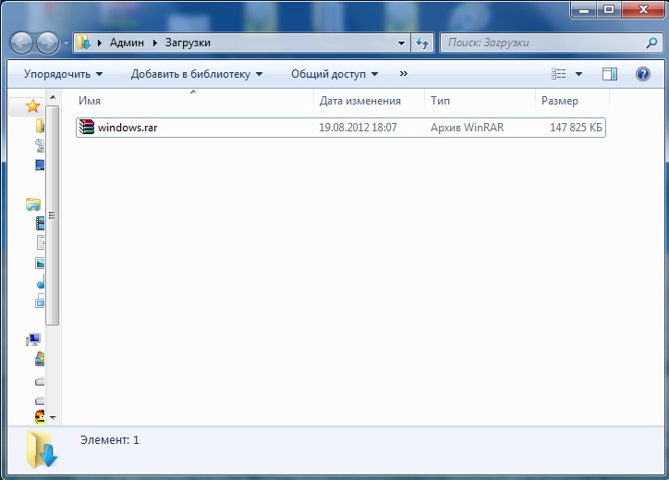Click the date 19.08.2012 18:07
Screen dimensions: 669x480
(358, 128)
